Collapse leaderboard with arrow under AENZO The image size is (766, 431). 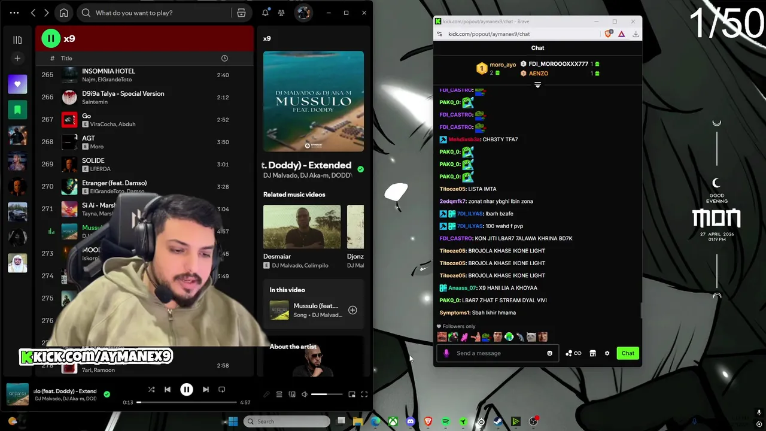[x=537, y=85]
